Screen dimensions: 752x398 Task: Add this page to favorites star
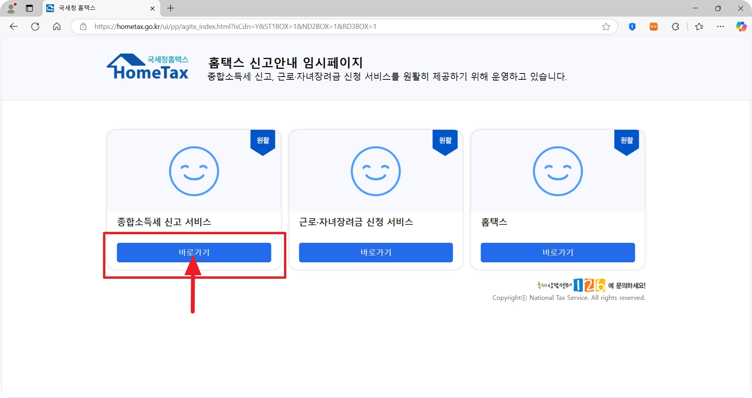pos(606,27)
